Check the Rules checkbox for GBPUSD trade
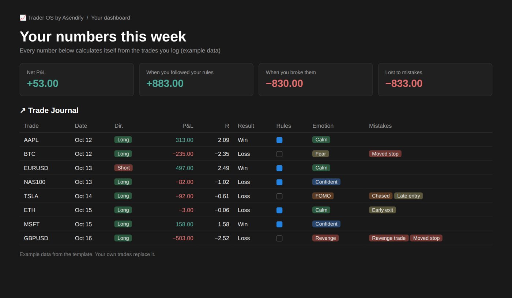512x298 pixels. pyautogui.click(x=279, y=238)
